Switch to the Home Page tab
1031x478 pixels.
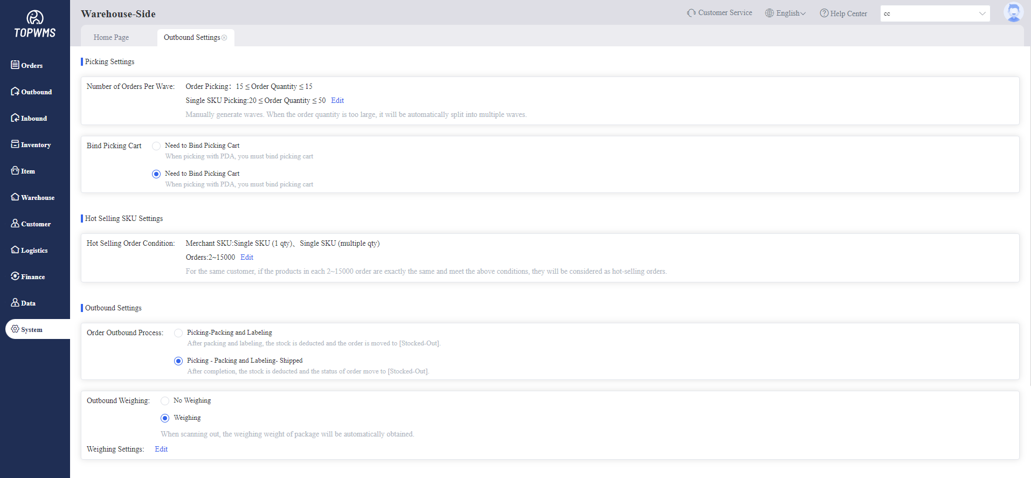coord(111,38)
